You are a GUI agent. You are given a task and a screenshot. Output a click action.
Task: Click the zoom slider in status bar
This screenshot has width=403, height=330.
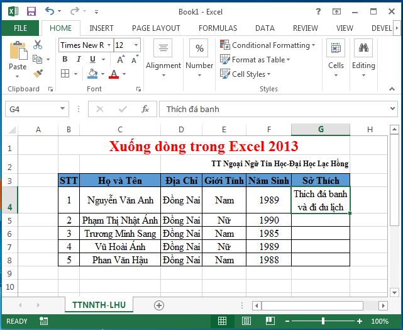tap(323, 321)
